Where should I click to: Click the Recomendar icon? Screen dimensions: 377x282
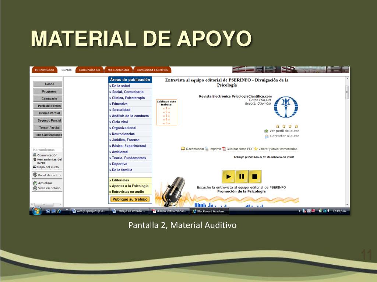(183, 149)
